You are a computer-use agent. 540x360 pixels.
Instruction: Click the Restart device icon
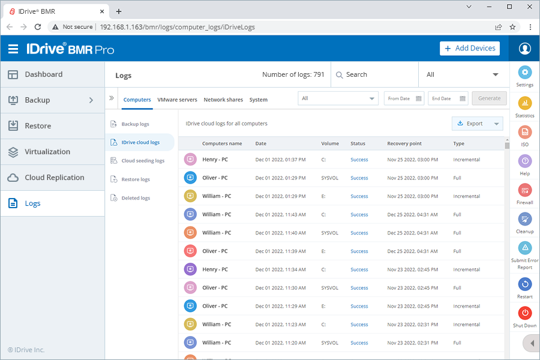(x=524, y=285)
